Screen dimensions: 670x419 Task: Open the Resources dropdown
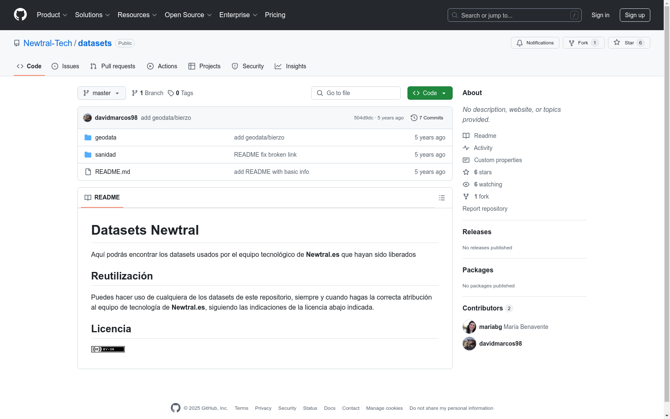[137, 15]
